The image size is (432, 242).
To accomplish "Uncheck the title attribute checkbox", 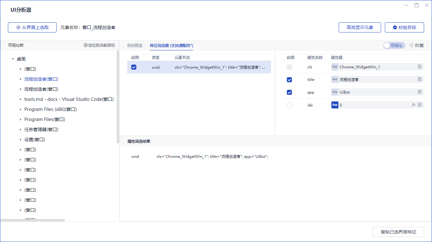I will point(289,80).
